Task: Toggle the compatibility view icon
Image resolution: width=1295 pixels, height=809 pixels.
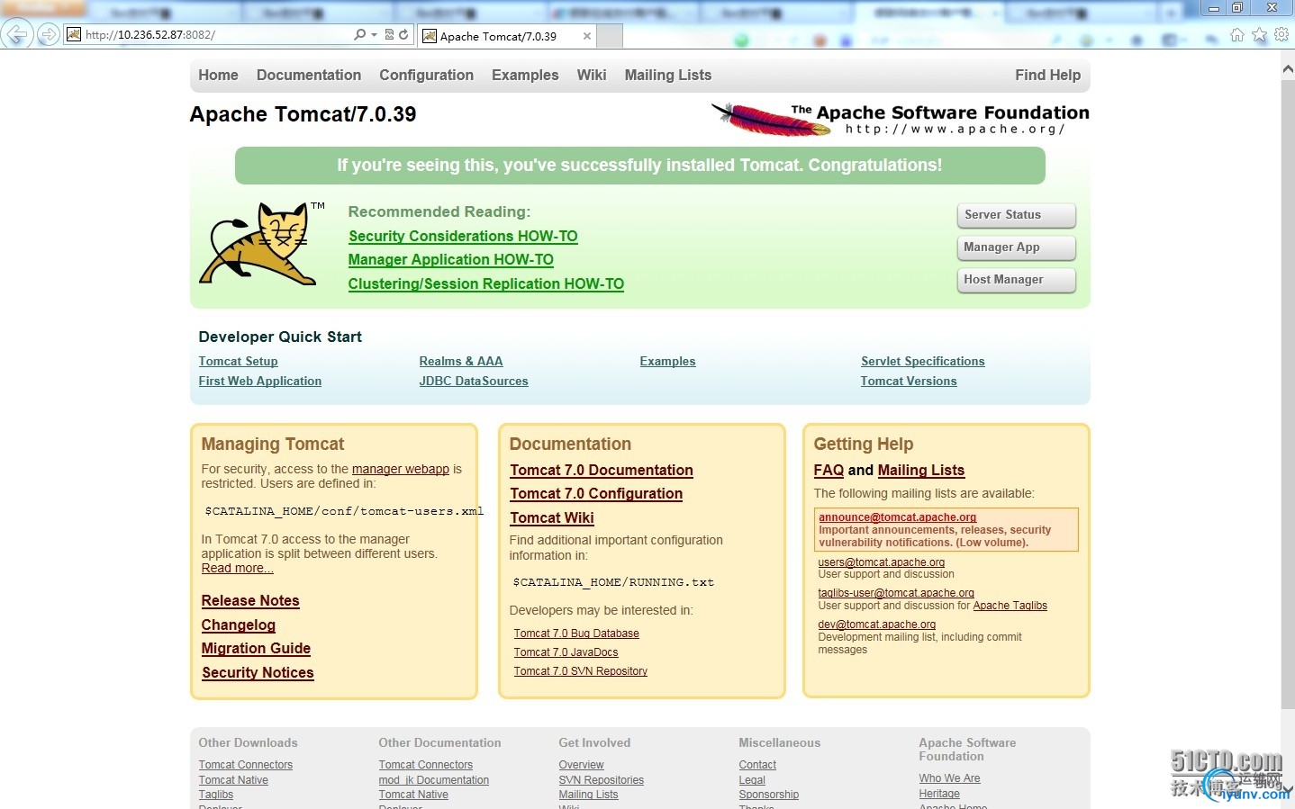Action: [390, 34]
